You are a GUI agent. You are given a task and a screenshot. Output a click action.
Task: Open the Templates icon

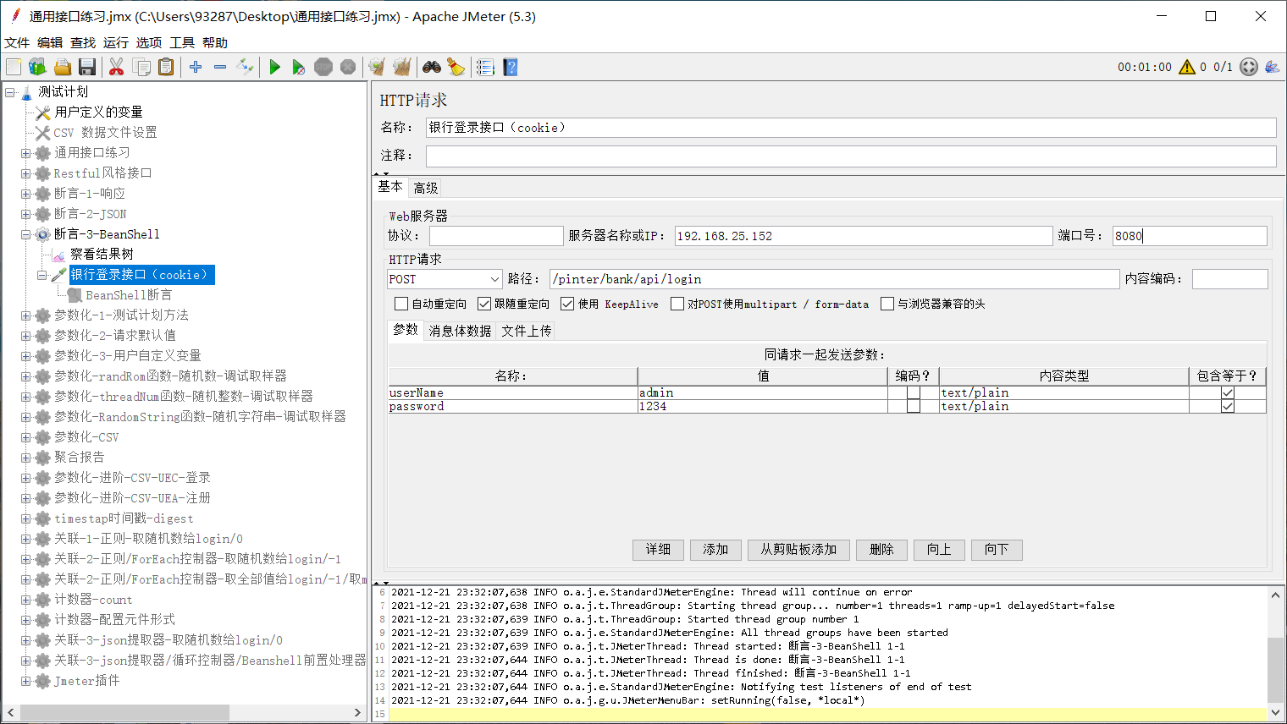pos(37,67)
